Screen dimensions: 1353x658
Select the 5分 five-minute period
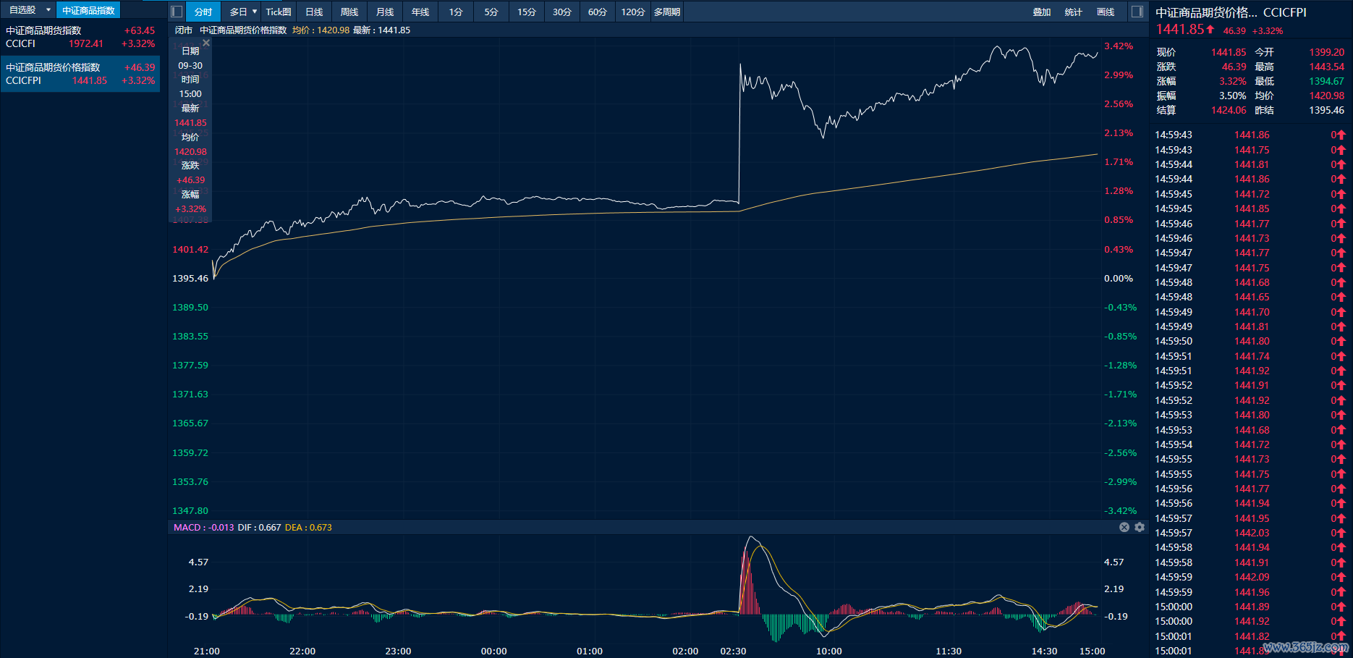point(491,12)
